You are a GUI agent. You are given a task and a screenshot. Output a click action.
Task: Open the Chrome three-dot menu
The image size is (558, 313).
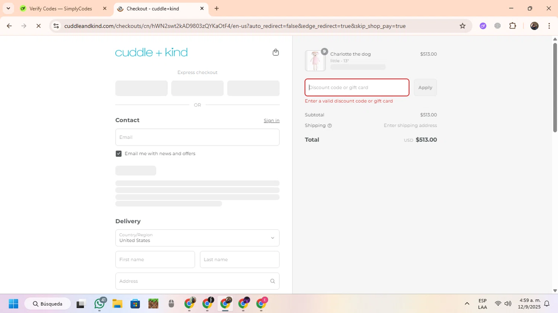coord(549,26)
